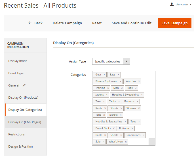
Task: Remove the What's New category tag
Action: coord(126,142)
